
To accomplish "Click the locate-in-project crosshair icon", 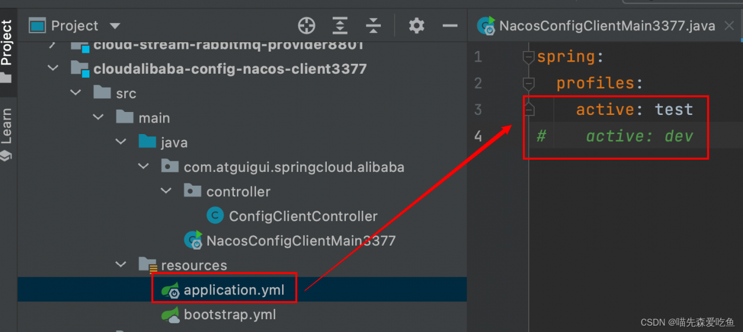I will pos(306,26).
